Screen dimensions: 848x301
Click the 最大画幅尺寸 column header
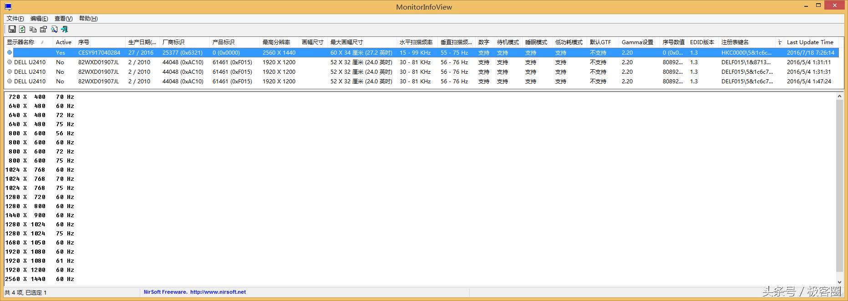pos(362,42)
